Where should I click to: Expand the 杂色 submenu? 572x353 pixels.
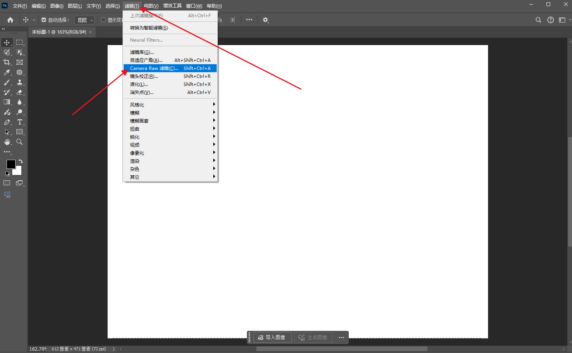pyautogui.click(x=170, y=169)
